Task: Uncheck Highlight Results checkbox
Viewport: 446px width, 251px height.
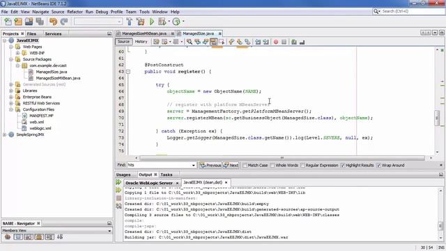Action: (x=342, y=165)
